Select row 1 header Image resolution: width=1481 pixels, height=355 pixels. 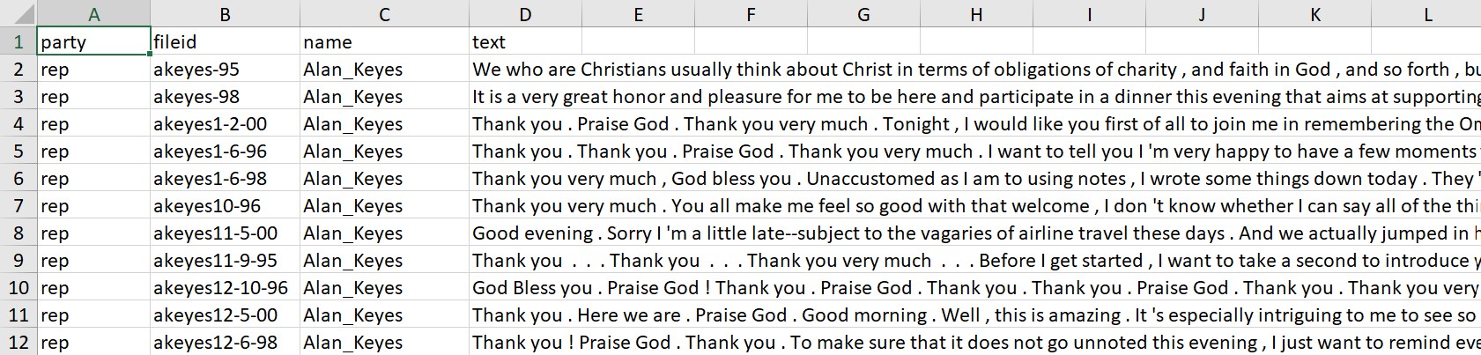[19, 41]
